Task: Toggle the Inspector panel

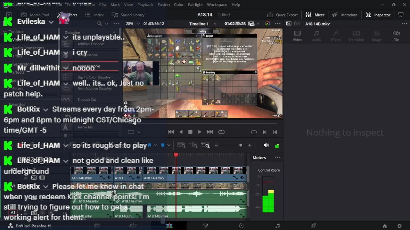Action: tap(378, 15)
